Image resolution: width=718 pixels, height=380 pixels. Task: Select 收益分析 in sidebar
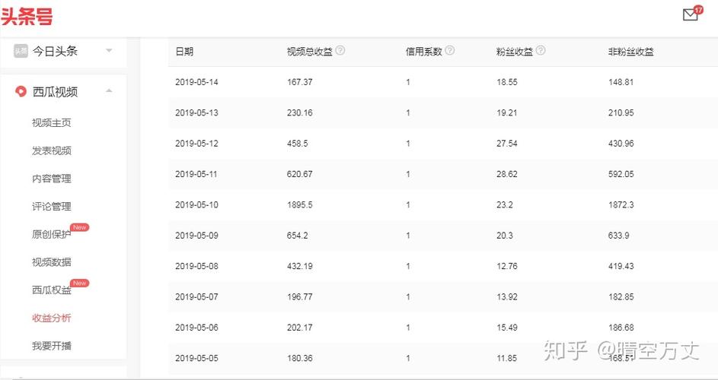tap(52, 318)
